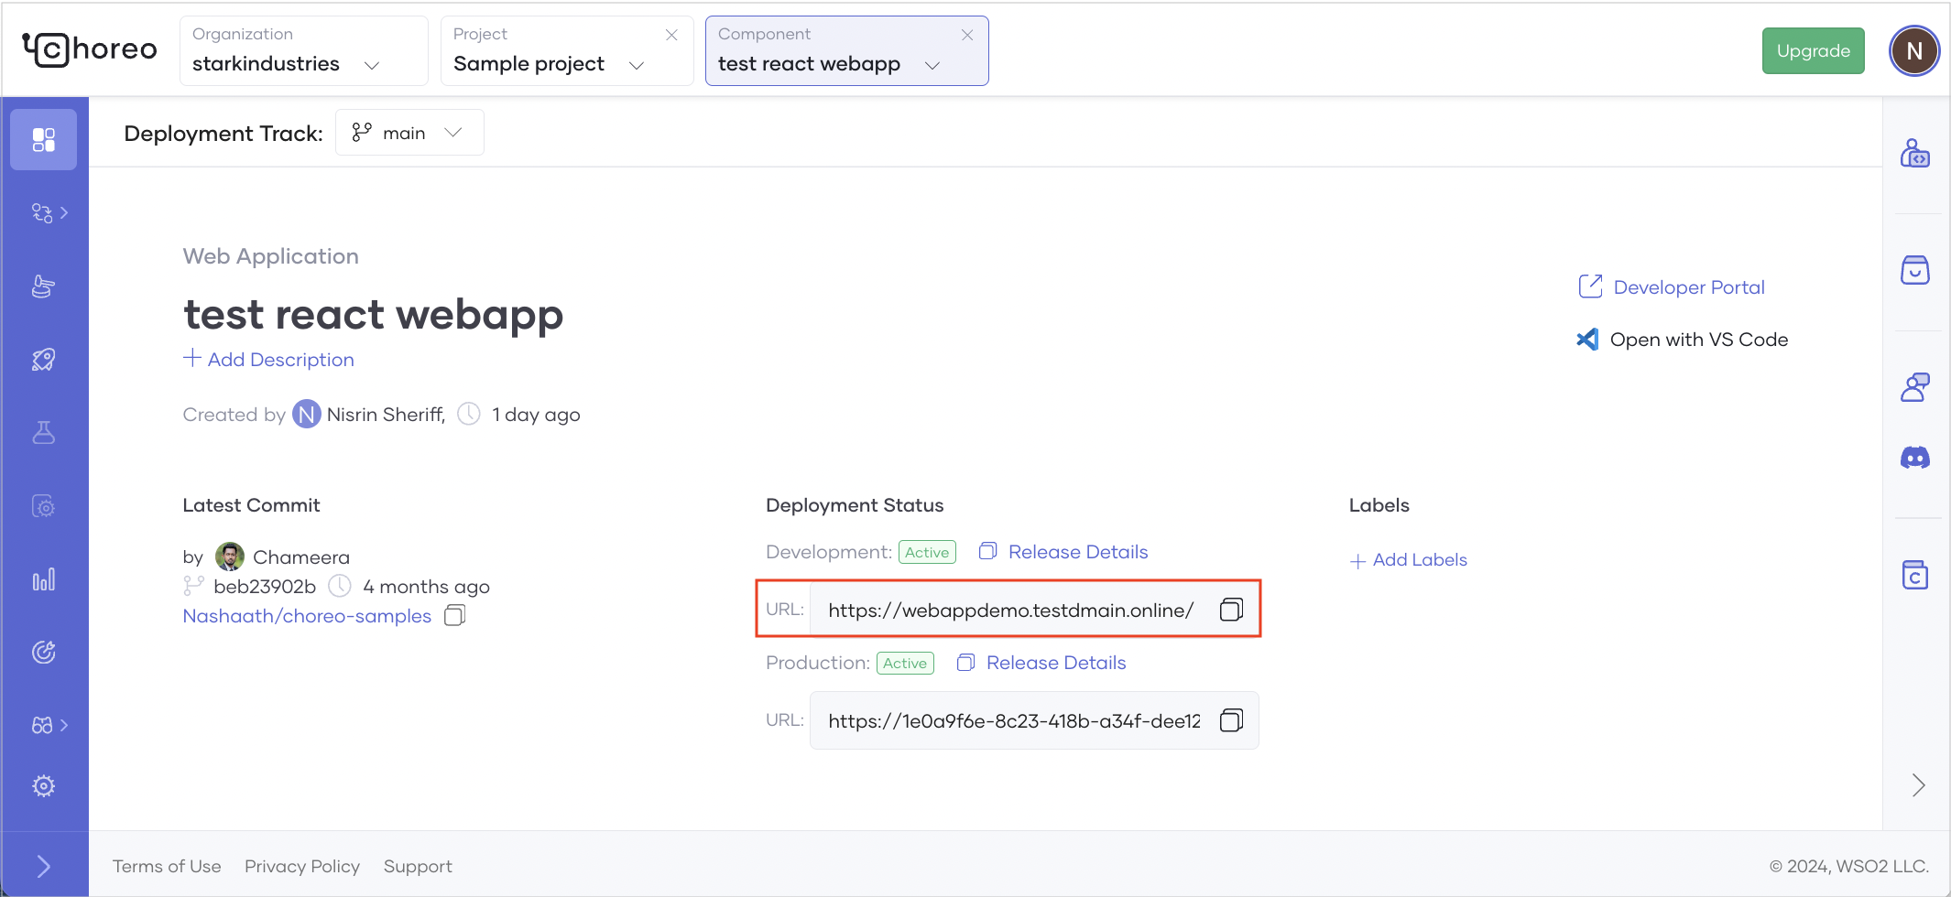Copy the Development URL with copy icon
The height and width of the screenshot is (897, 1951).
point(1231,610)
